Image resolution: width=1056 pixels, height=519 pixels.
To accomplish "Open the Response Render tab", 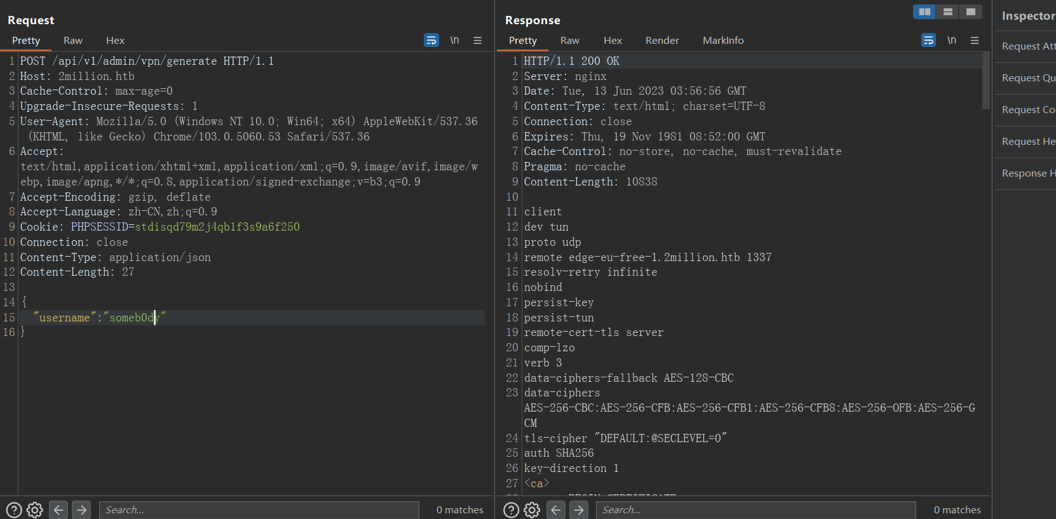I will click(x=662, y=40).
